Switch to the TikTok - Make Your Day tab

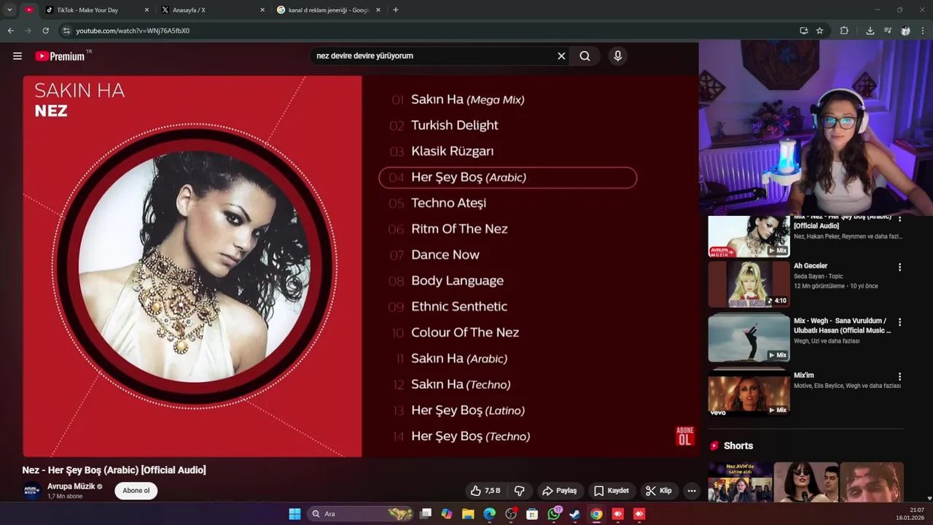pos(95,10)
